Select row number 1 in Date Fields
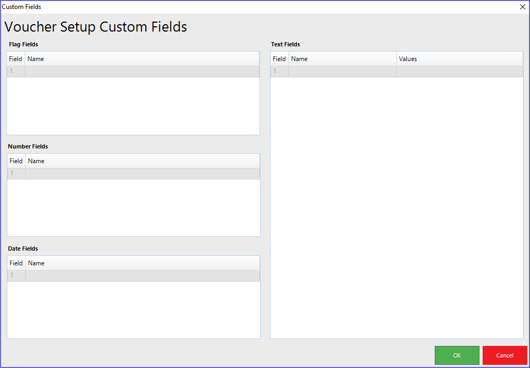530x368 pixels. coord(16,275)
